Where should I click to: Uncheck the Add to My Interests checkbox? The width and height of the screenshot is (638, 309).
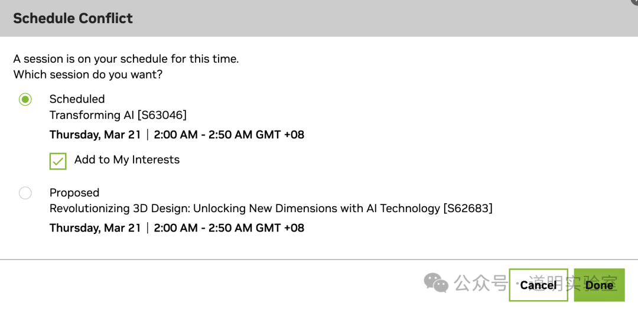pyautogui.click(x=58, y=161)
